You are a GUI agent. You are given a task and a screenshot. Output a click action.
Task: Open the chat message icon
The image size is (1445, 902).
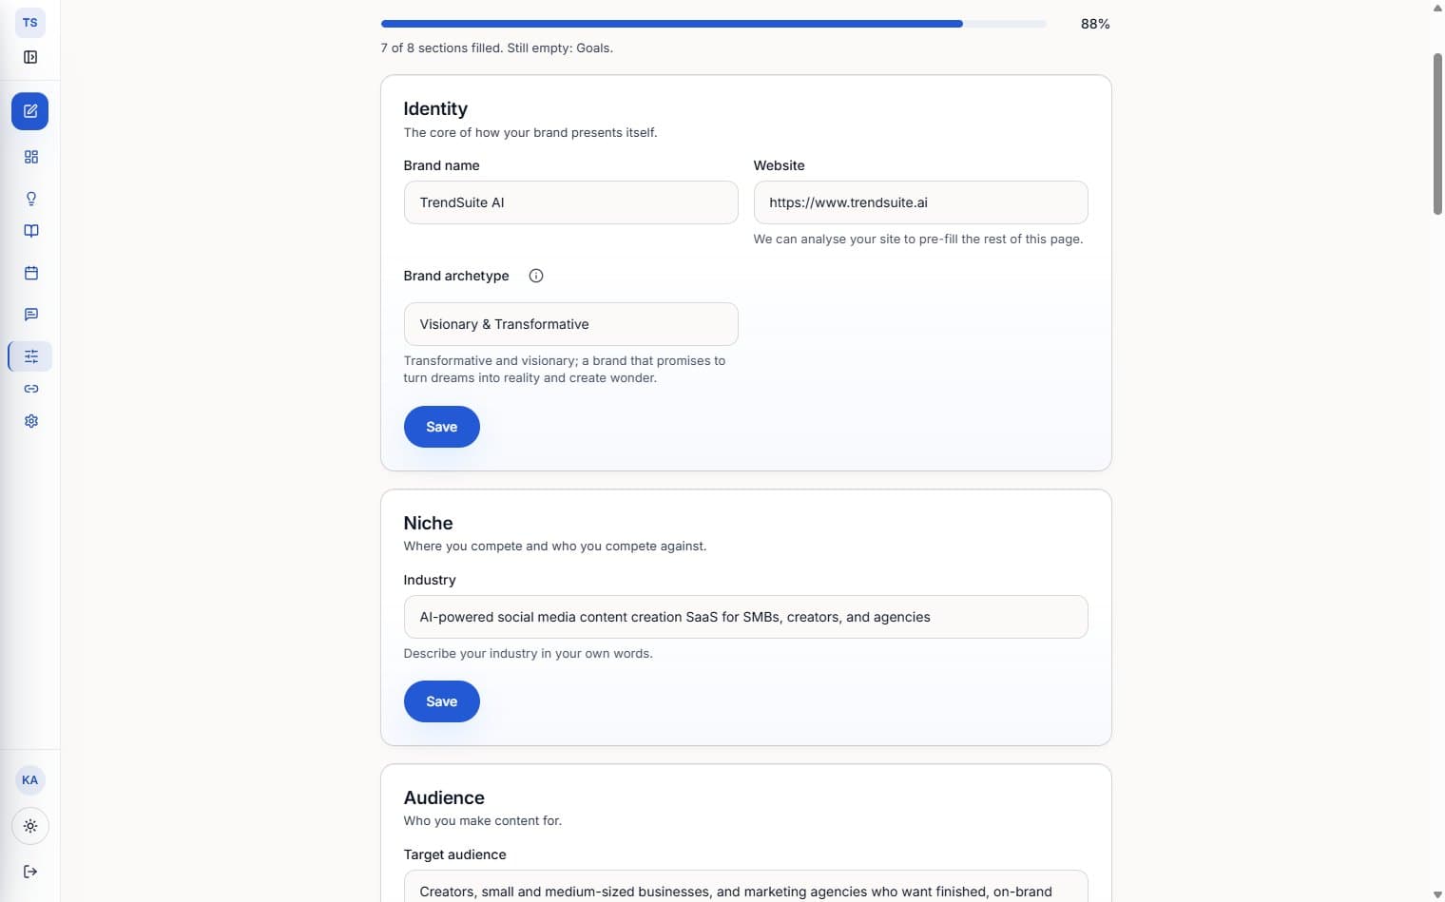[31, 315]
